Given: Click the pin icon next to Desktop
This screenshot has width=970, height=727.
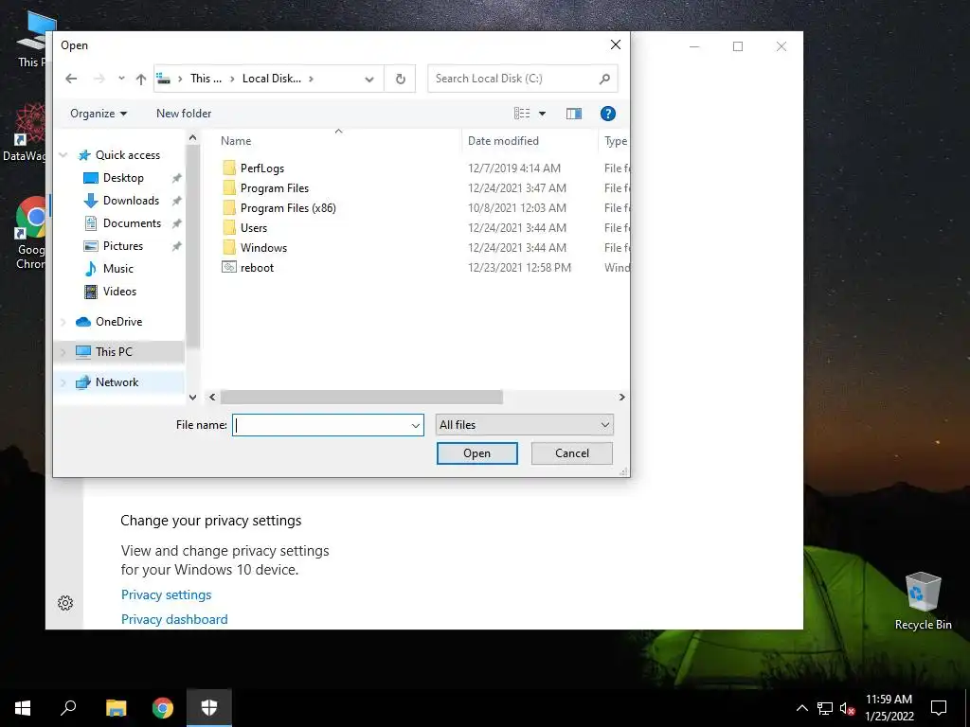Looking at the screenshot, I should click(x=176, y=178).
